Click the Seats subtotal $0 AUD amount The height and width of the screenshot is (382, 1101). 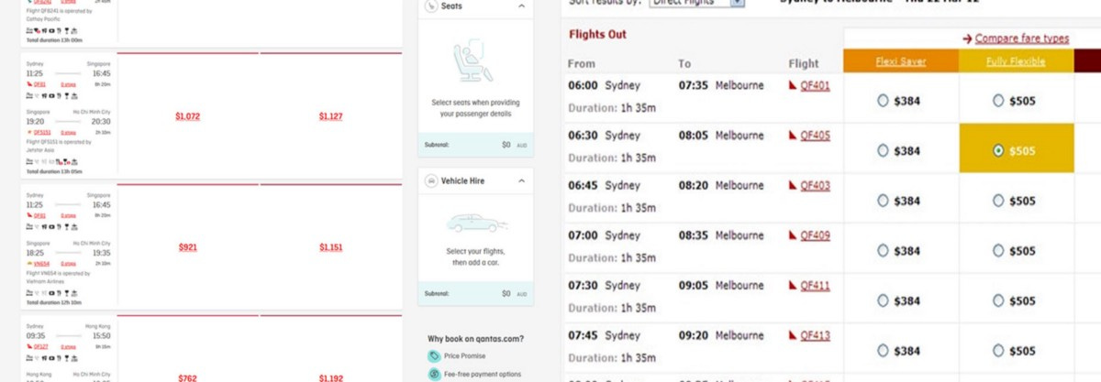(514, 145)
